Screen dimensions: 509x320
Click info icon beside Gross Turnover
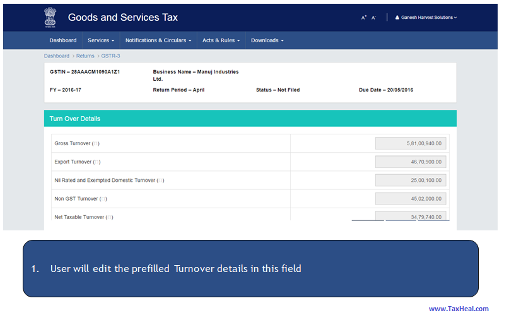(x=96, y=144)
